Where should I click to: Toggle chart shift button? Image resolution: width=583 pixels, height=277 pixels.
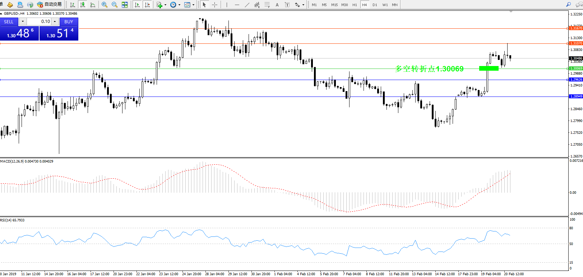pyautogui.click(x=147, y=5)
